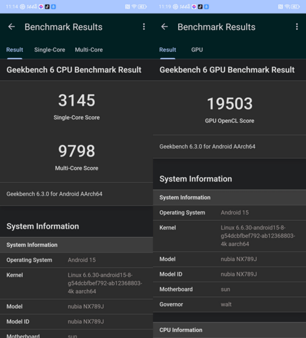306x338 pixels.
Task: Tap CPU Information section header
Action: click(x=229, y=330)
